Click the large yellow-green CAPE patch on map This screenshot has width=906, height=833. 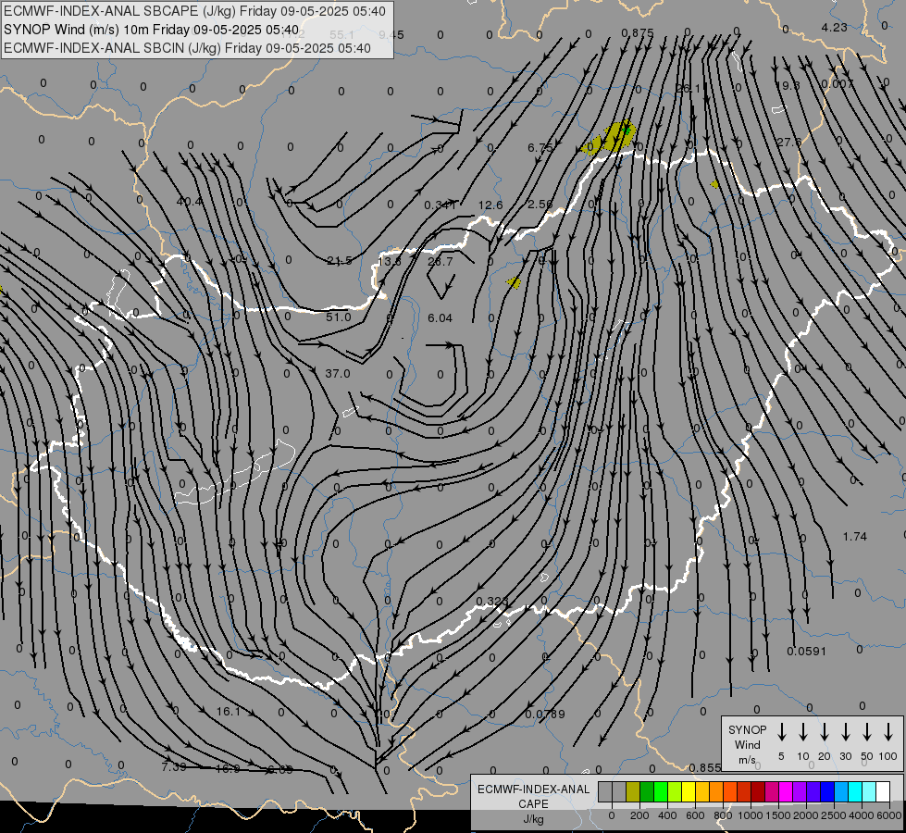point(618,137)
